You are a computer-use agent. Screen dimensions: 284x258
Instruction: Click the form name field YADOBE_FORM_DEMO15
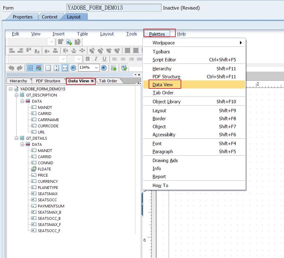point(114,8)
